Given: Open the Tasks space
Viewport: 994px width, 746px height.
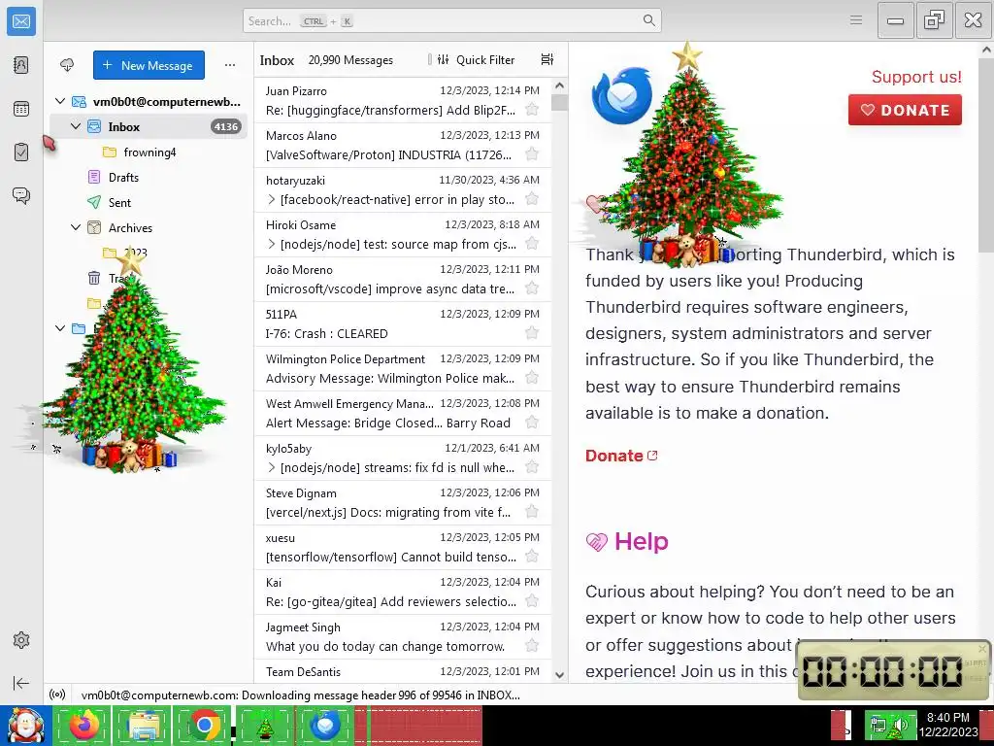Looking at the screenshot, I should (21, 153).
